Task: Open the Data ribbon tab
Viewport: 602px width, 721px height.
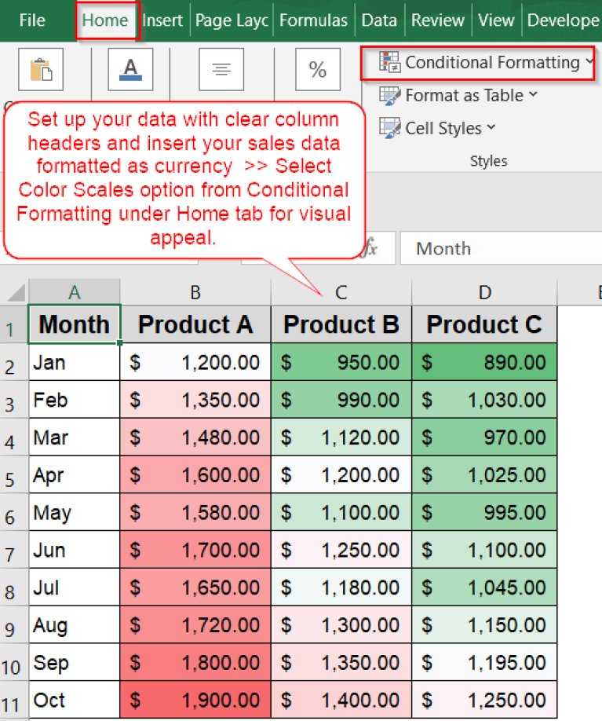Action: tap(379, 20)
